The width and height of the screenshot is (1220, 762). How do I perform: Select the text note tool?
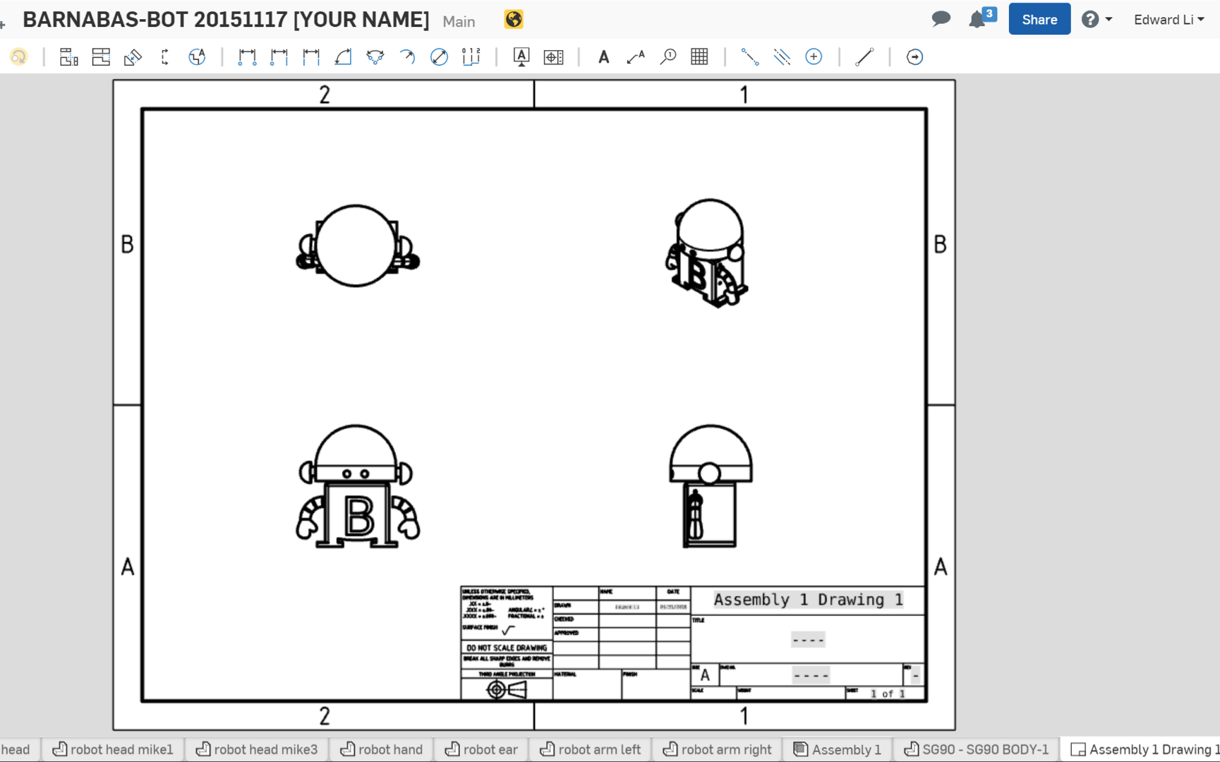[604, 57]
